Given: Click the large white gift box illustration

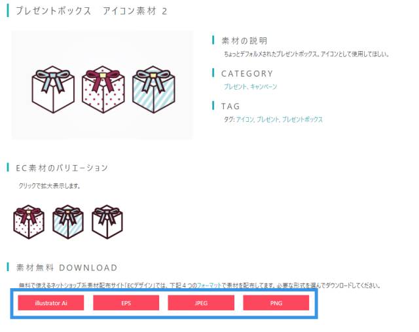Looking at the screenshot, I should pyautogui.click(x=53, y=90).
